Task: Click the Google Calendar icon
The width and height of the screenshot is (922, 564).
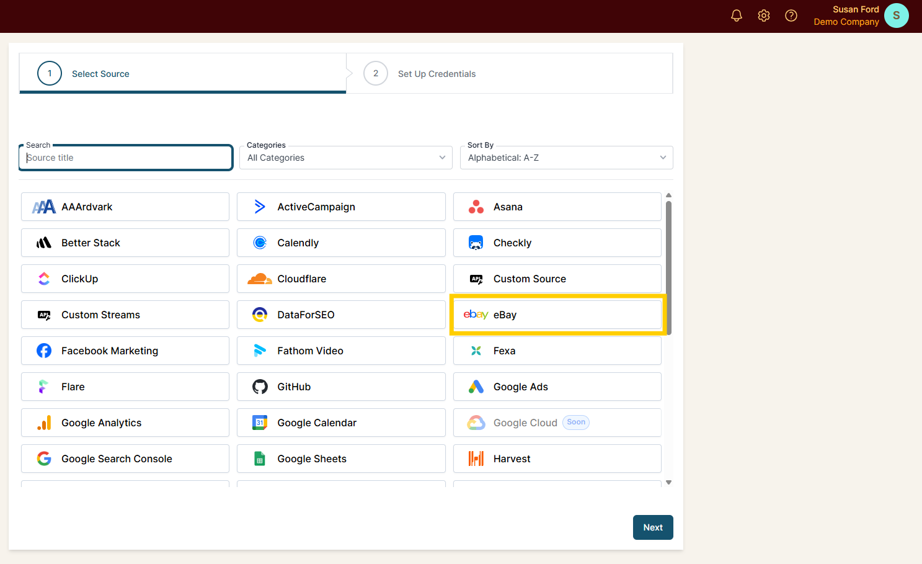Action: point(260,423)
